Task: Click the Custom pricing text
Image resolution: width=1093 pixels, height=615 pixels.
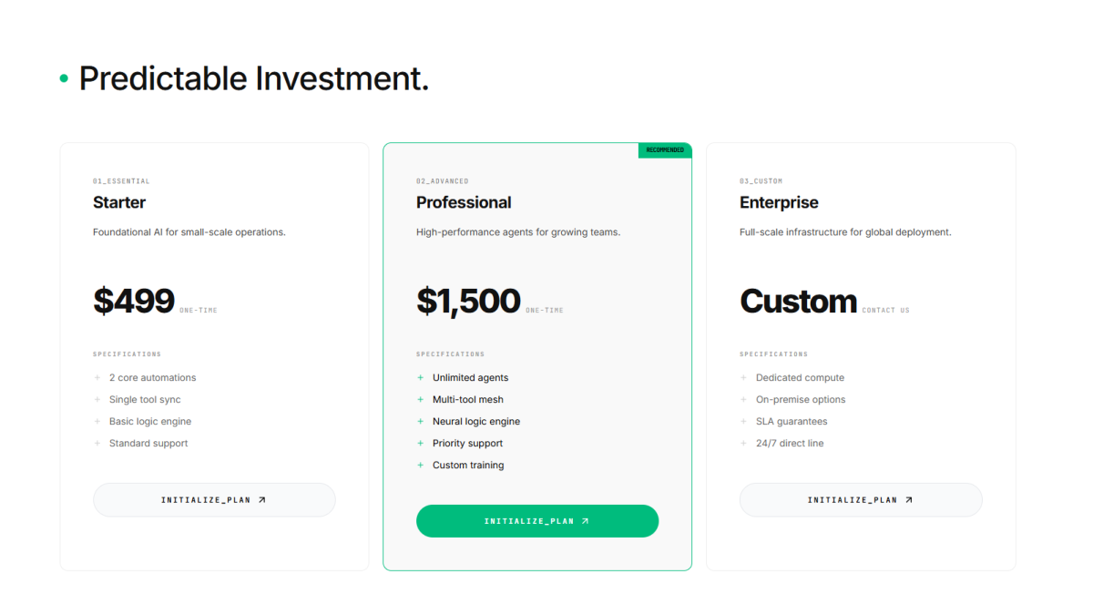Action: coord(798,301)
